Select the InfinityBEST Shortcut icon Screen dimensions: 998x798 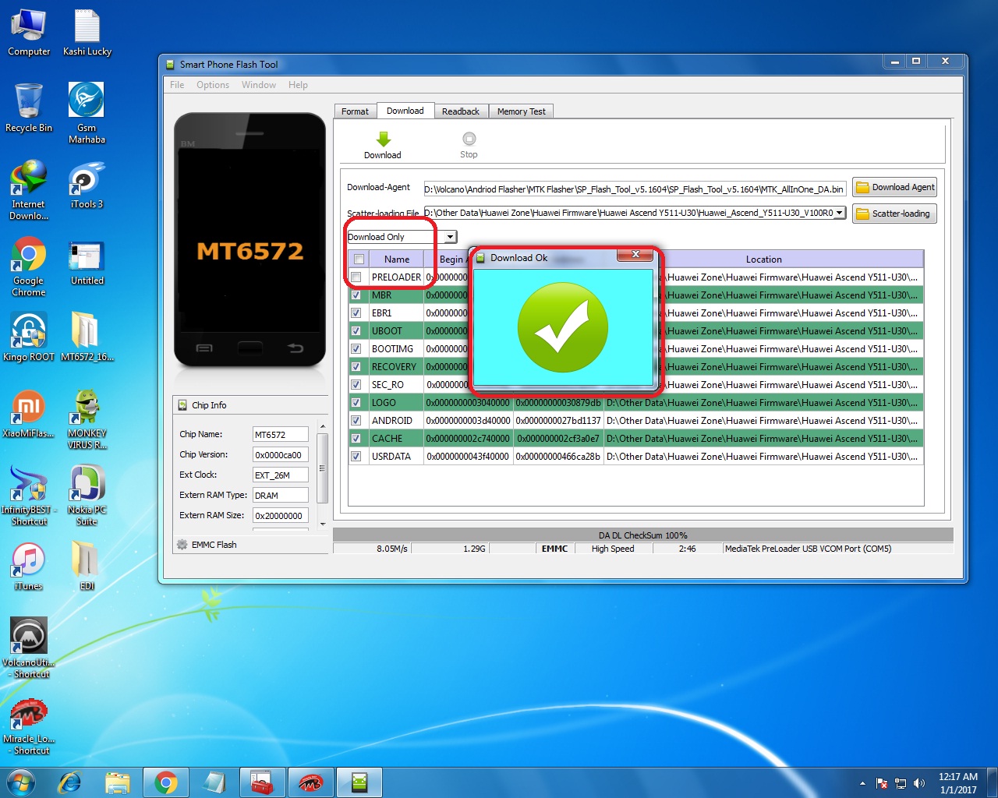29,496
